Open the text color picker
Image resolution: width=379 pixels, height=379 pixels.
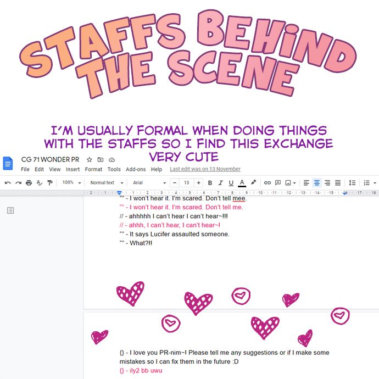[x=242, y=182]
